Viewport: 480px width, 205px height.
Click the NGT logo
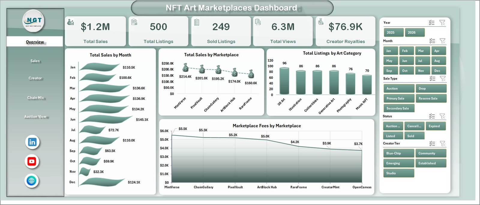[x=34, y=21]
